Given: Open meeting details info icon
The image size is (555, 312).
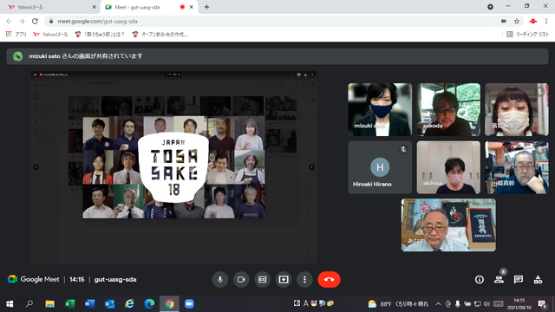Looking at the screenshot, I should 480,279.
